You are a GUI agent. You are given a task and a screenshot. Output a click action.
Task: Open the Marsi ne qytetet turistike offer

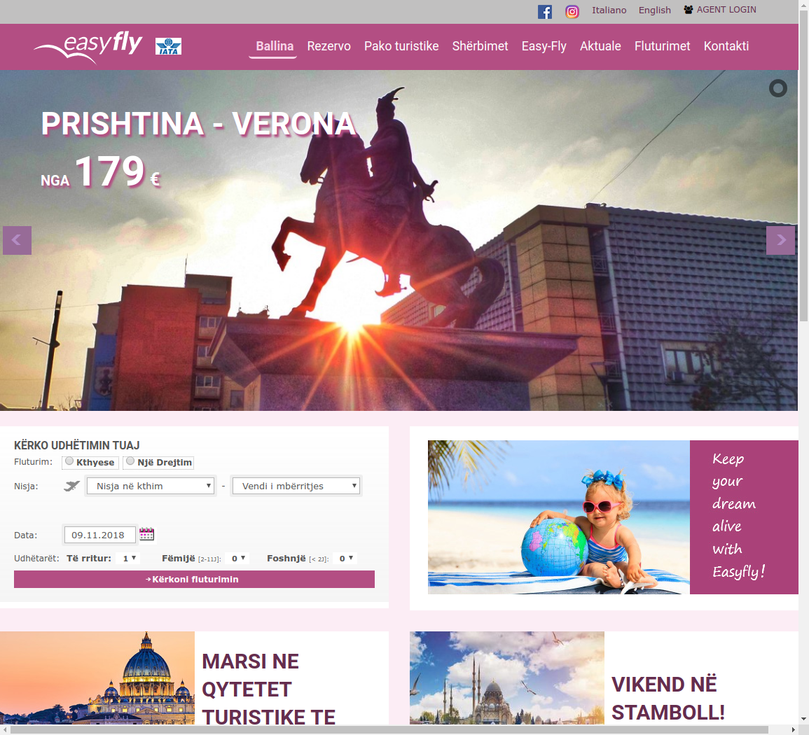pyautogui.click(x=268, y=689)
